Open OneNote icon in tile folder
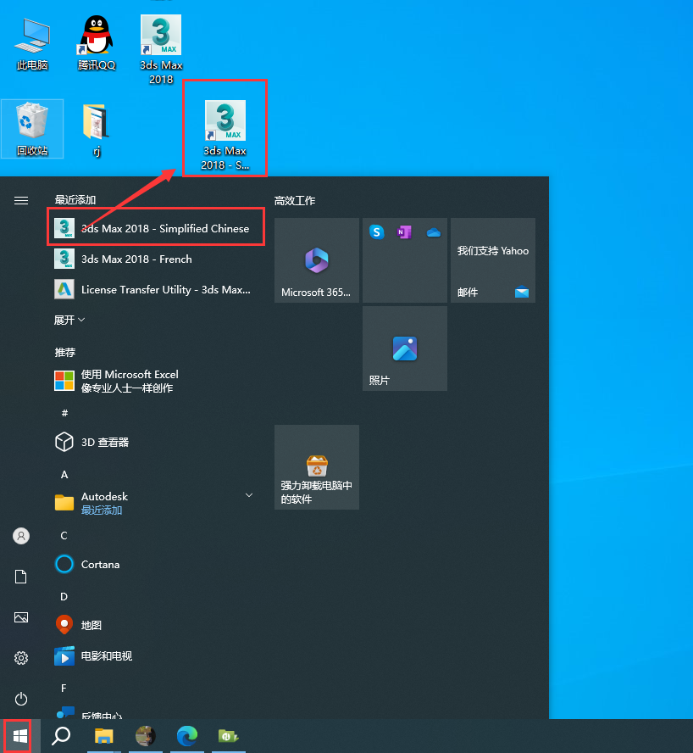693x753 pixels. tap(405, 232)
